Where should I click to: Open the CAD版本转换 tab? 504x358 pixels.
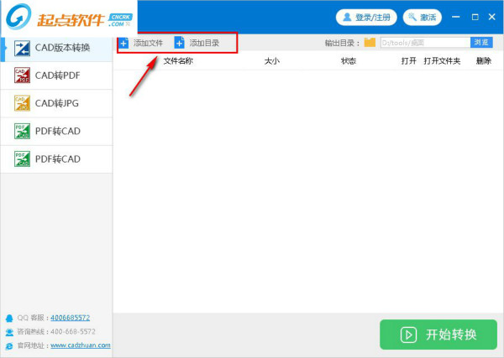(x=56, y=48)
